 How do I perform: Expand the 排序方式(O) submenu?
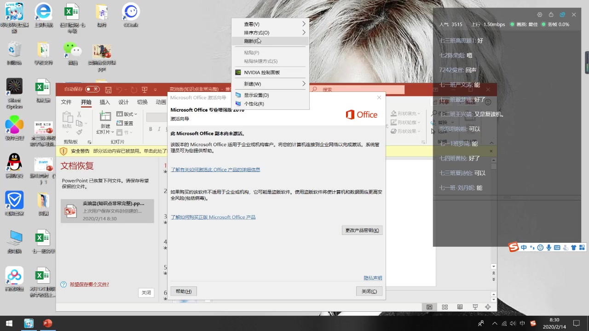pos(270,33)
